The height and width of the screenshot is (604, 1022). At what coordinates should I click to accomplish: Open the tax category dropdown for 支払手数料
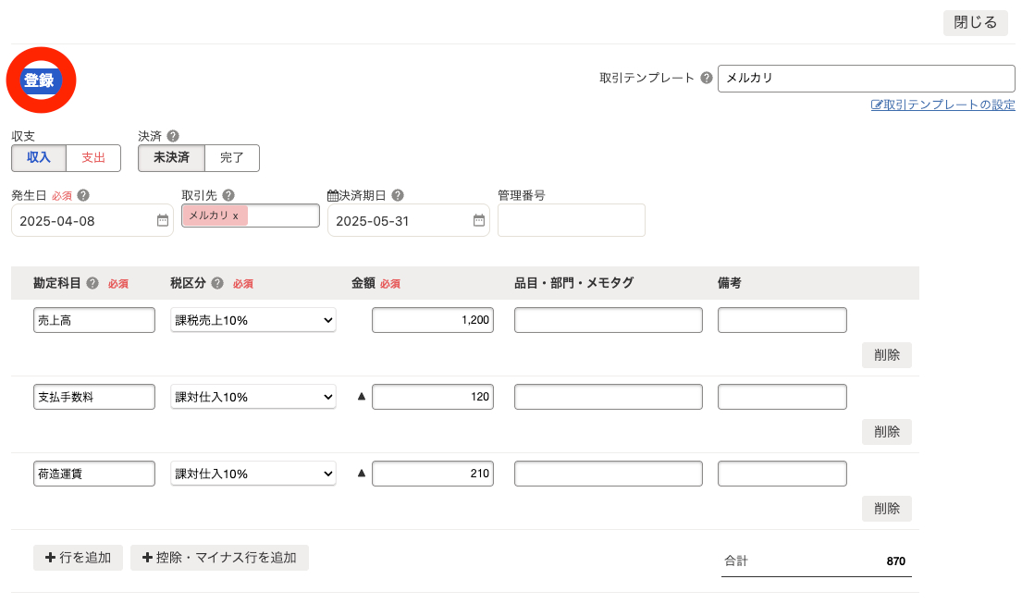[x=252, y=396]
